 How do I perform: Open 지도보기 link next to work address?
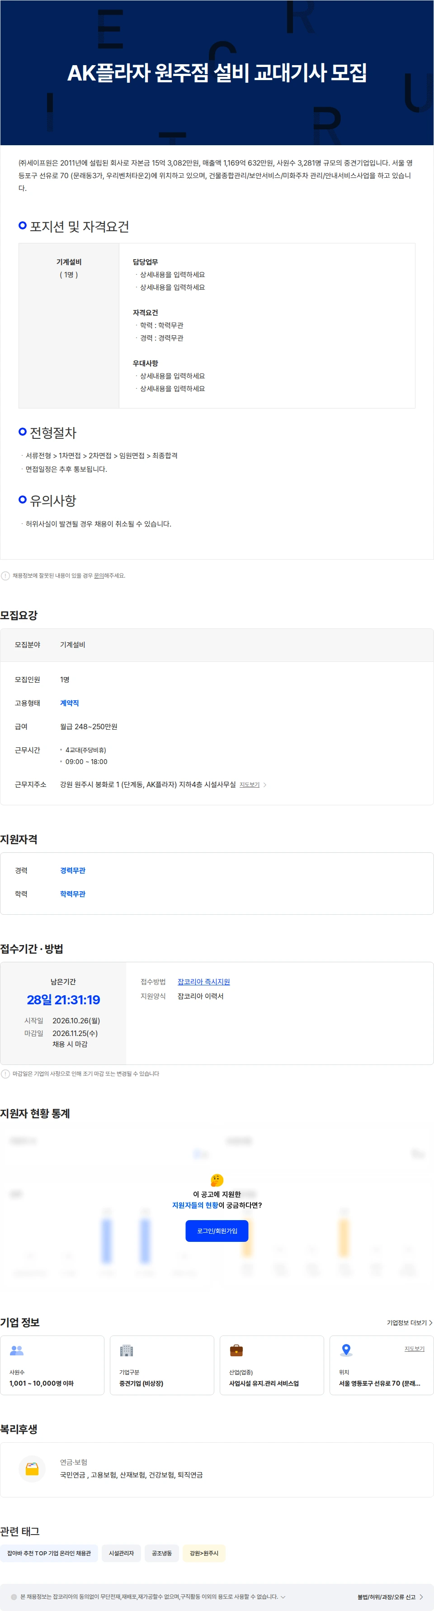(250, 785)
